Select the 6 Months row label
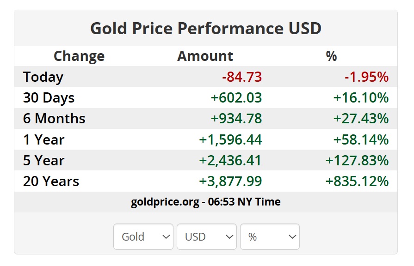This screenshot has width=414, height=266. [54, 119]
